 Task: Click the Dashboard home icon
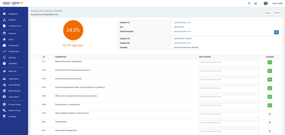pyautogui.click(x=4, y=14)
